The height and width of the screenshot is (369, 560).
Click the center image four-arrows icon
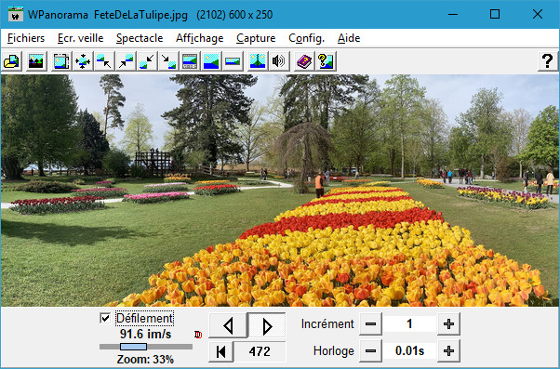(x=83, y=61)
